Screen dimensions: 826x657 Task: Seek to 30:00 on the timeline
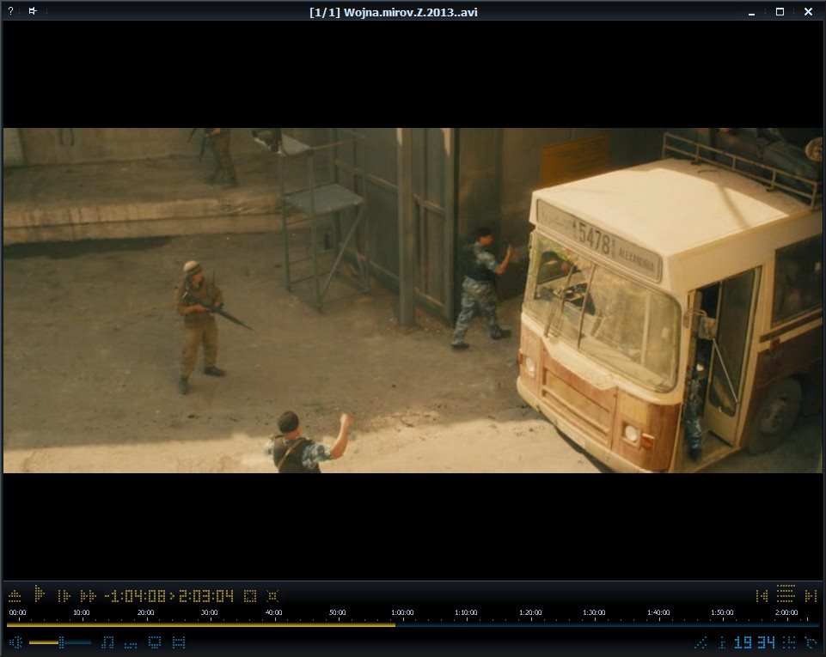[209, 613]
